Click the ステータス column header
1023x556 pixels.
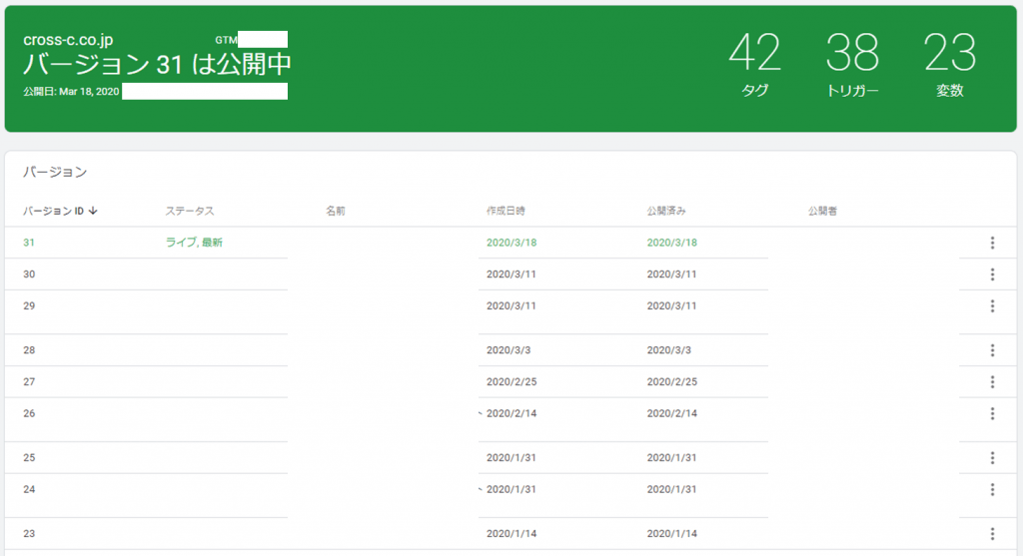pyautogui.click(x=190, y=211)
